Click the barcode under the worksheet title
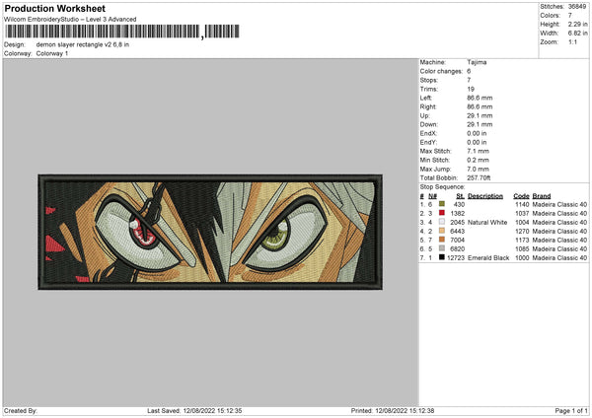592x418 pixels. coord(122,32)
